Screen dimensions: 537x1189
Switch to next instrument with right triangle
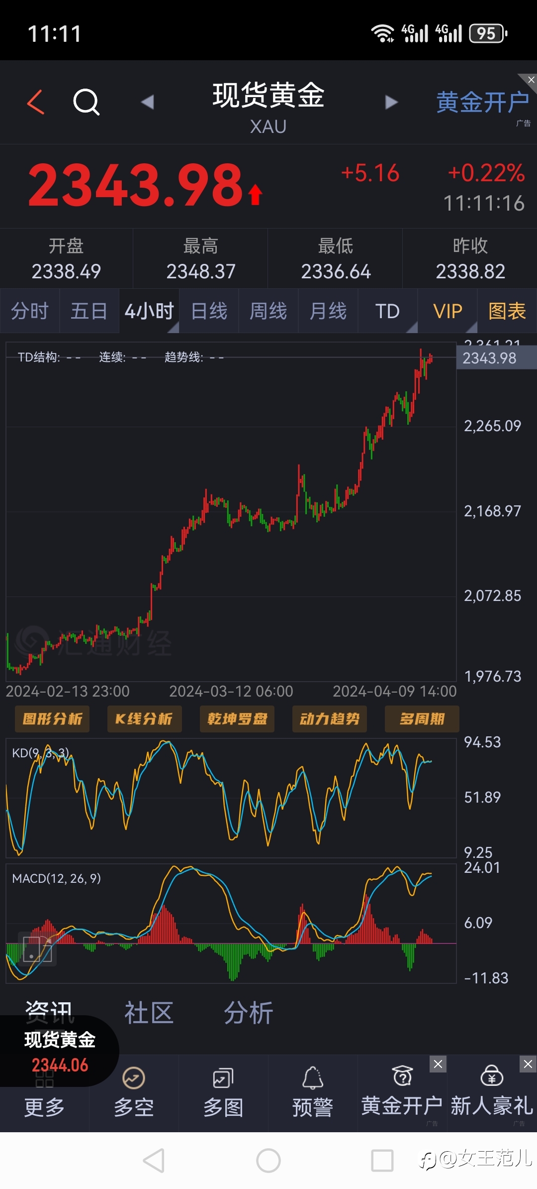(x=392, y=102)
